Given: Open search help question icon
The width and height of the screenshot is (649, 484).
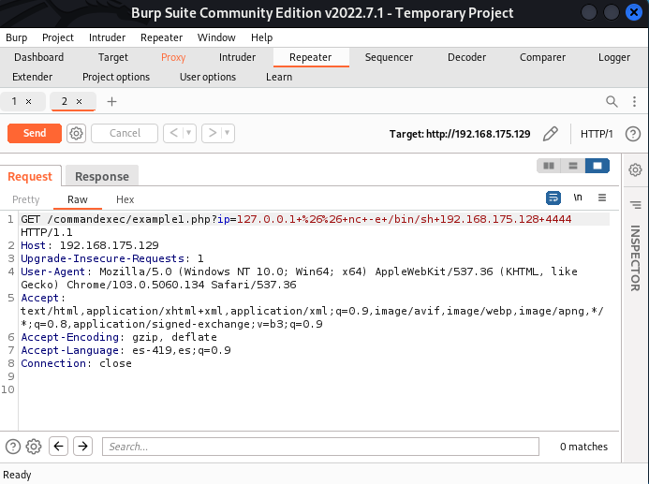Looking at the screenshot, I should point(13,447).
